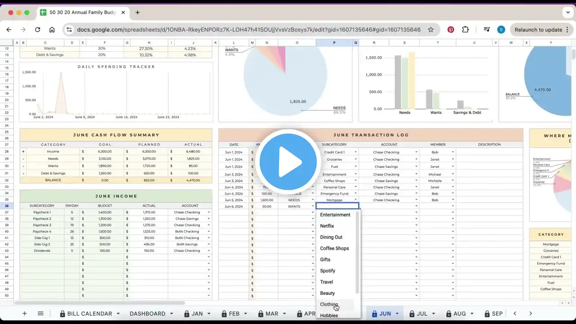Open the Pinterest extension
Image resolution: width=576 pixels, height=324 pixels.
tap(450, 30)
